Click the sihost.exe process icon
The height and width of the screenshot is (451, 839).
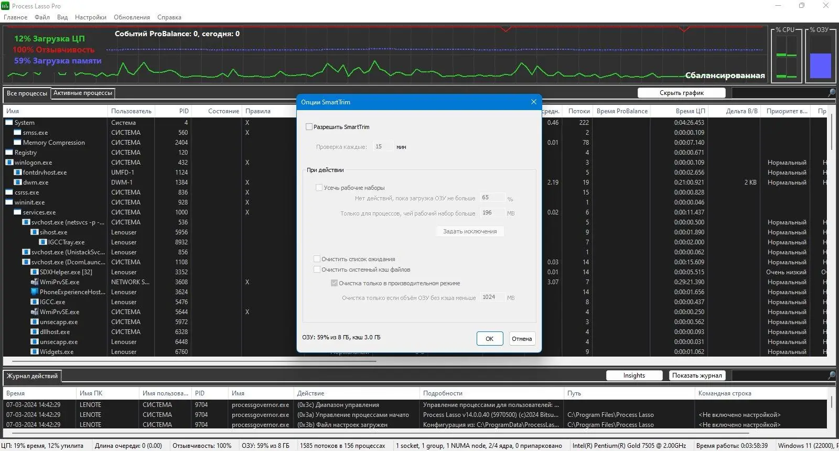(x=34, y=232)
